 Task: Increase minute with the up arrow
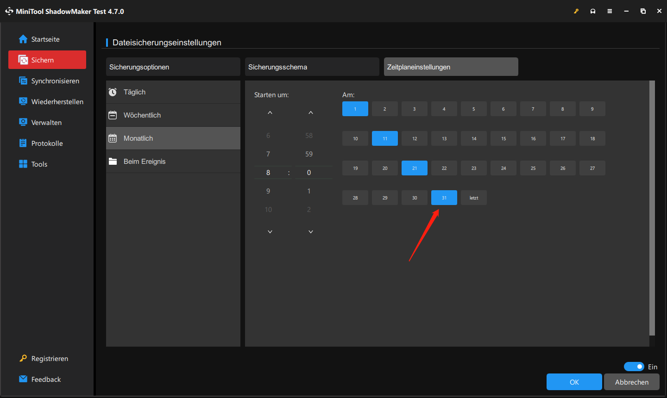[x=311, y=112]
